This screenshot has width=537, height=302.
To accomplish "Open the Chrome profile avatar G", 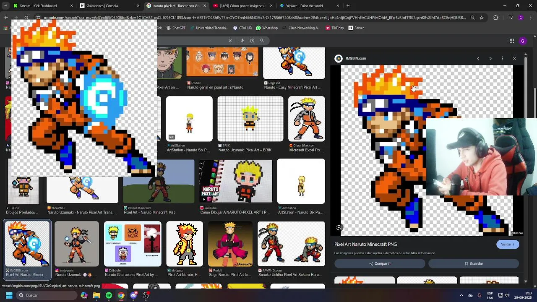I will [x=521, y=18].
